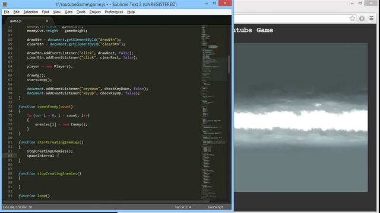Click line number 84 in the gutter
The height and width of the screenshot is (213, 380).
(10, 156)
